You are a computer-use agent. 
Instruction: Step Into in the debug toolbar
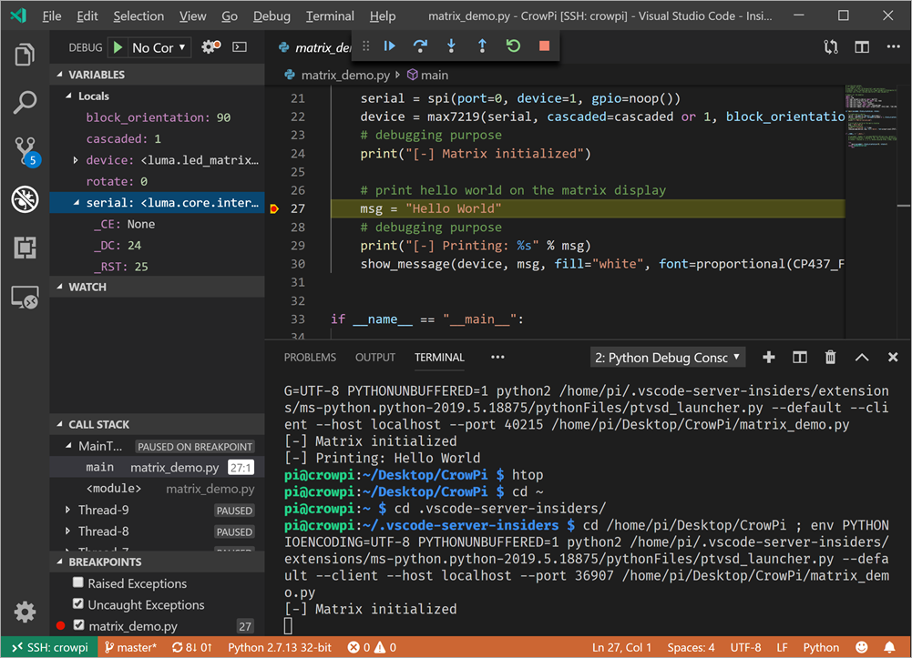(x=451, y=46)
